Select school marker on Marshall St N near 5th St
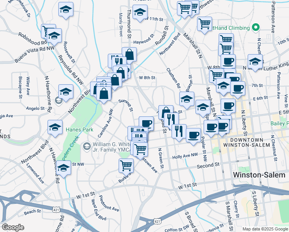Image resolution: width=289 pixels, height=232 pixels. (x=203, y=107)
